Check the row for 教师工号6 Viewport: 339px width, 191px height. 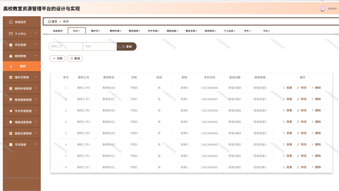[x=56, y=110]
